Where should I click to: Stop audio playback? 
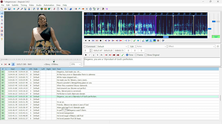click(x=101, y=41)
